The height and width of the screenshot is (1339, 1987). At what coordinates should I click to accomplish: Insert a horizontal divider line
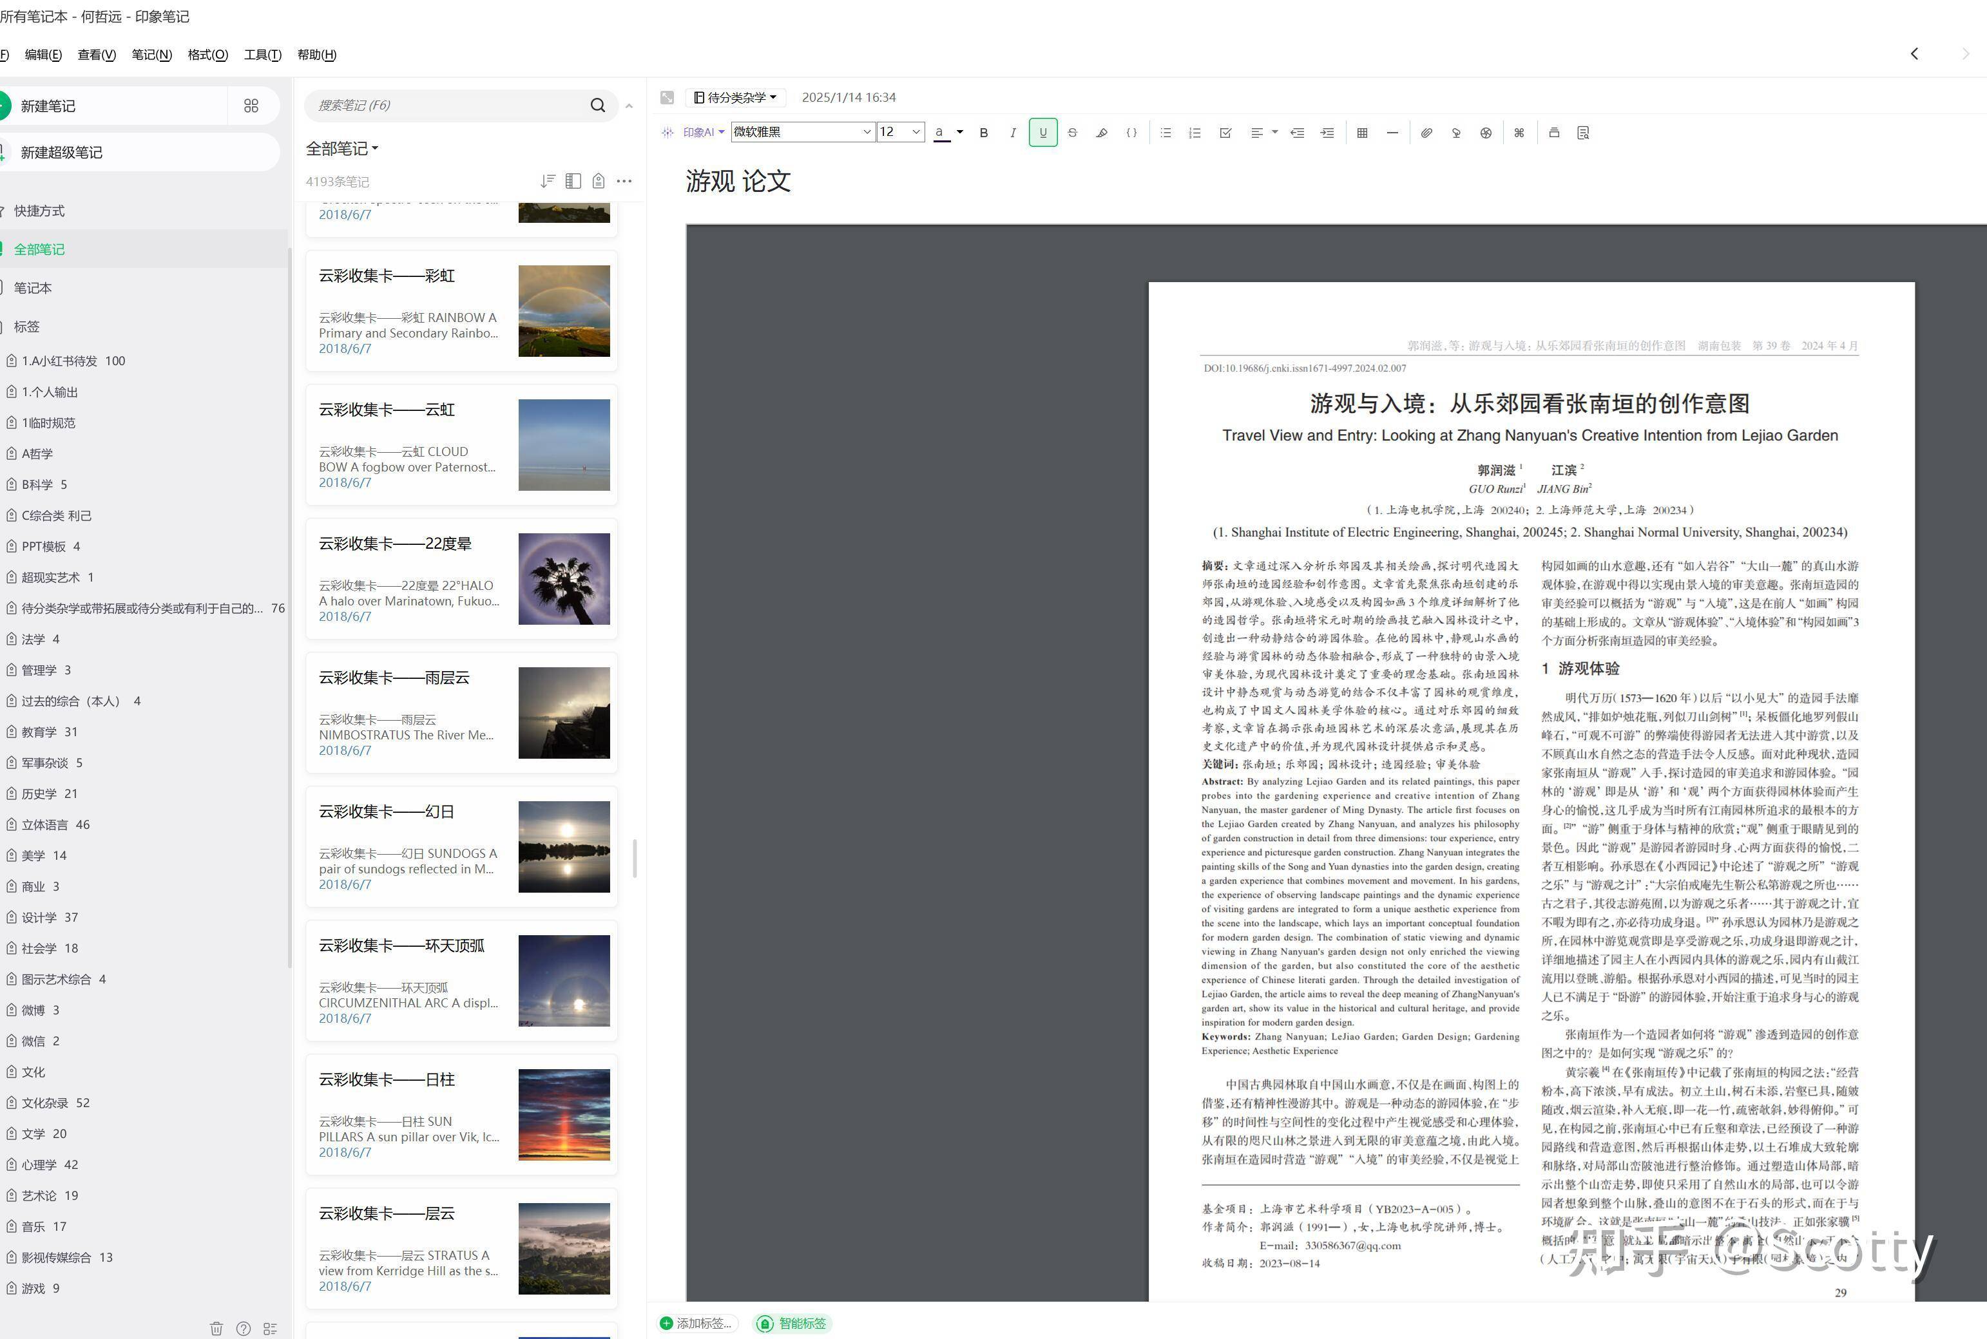(x=1392, y=133)
